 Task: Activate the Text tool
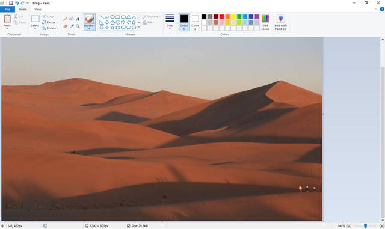(x=78, y=19)
